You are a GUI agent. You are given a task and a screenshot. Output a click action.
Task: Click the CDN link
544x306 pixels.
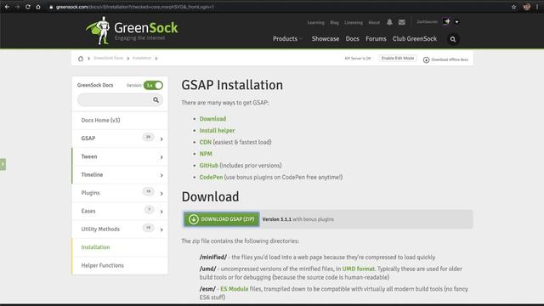click(x=206, y=142)
